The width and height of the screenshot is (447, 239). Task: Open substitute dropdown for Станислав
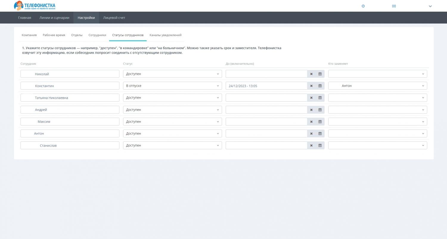(x=377, y=145)
